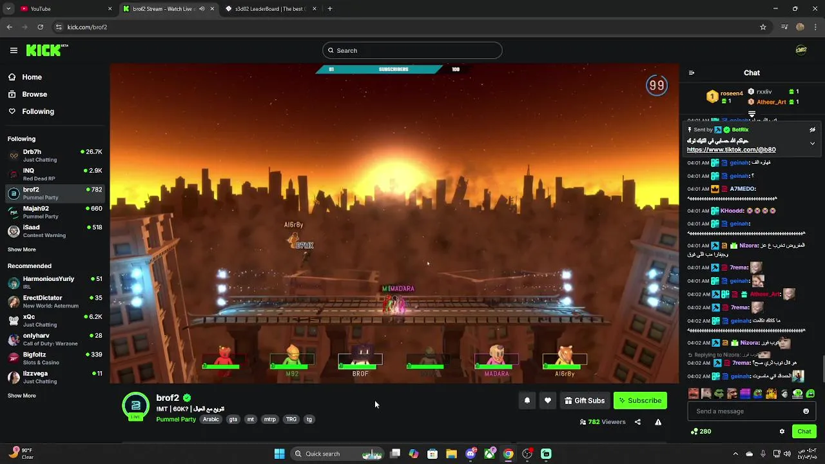Open Majah92 channel in Following list
The height and width of the screenshot is (464, 825).
[55, 212]
